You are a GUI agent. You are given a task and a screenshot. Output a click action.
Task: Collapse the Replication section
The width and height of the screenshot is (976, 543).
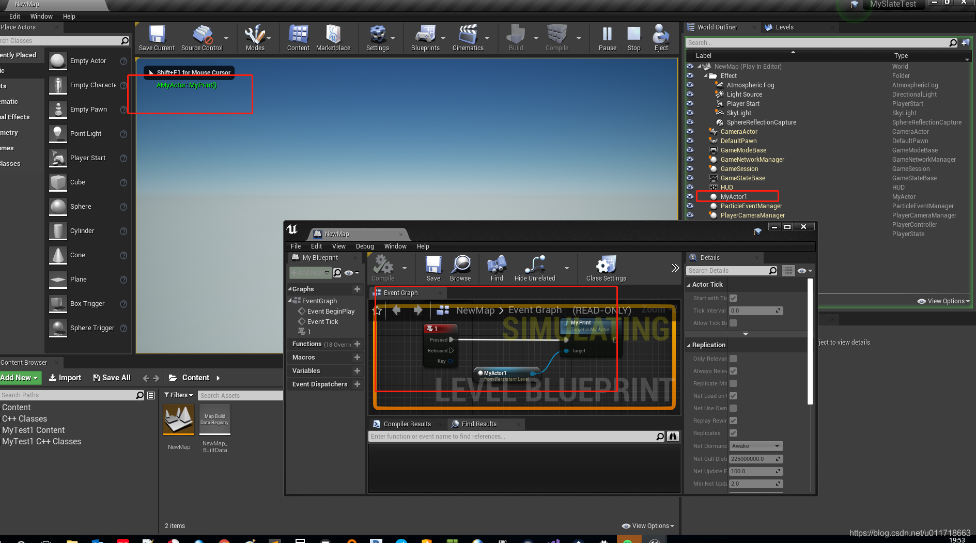pos(689,345)
